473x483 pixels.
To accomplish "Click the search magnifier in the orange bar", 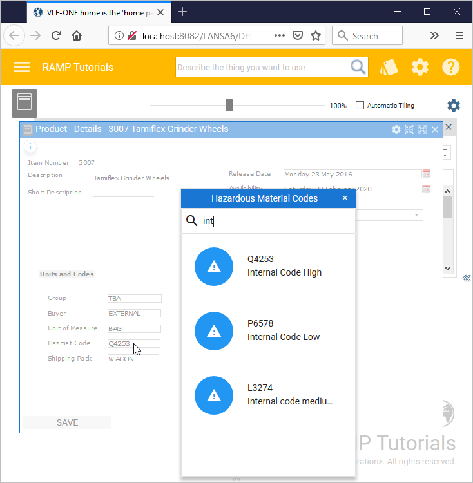I will pyautogui.click(x=358, y=67).
